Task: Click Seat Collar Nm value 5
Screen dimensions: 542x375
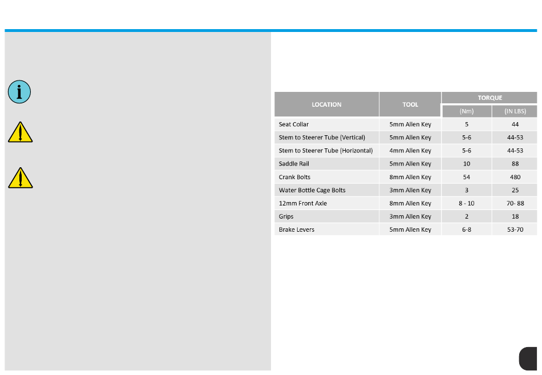Action: click(467, 124)
